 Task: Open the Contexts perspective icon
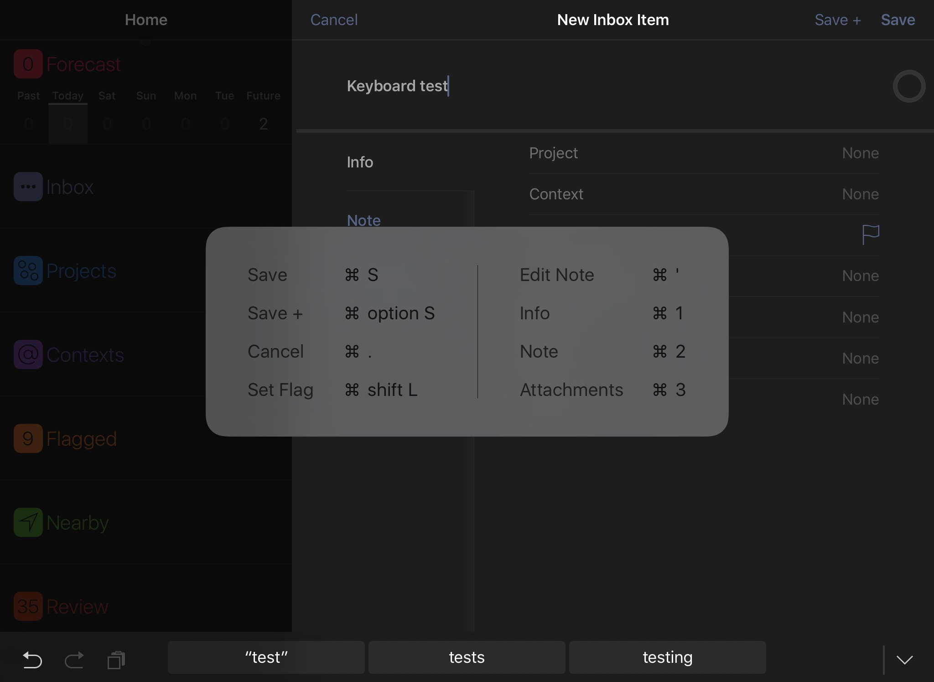pos(28,354)
